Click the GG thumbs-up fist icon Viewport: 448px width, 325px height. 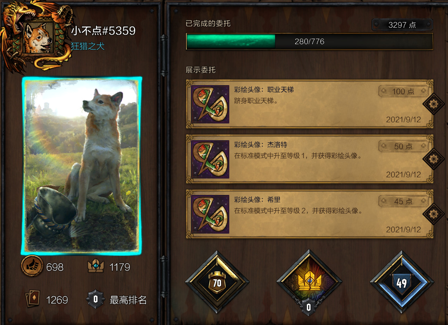32,266
